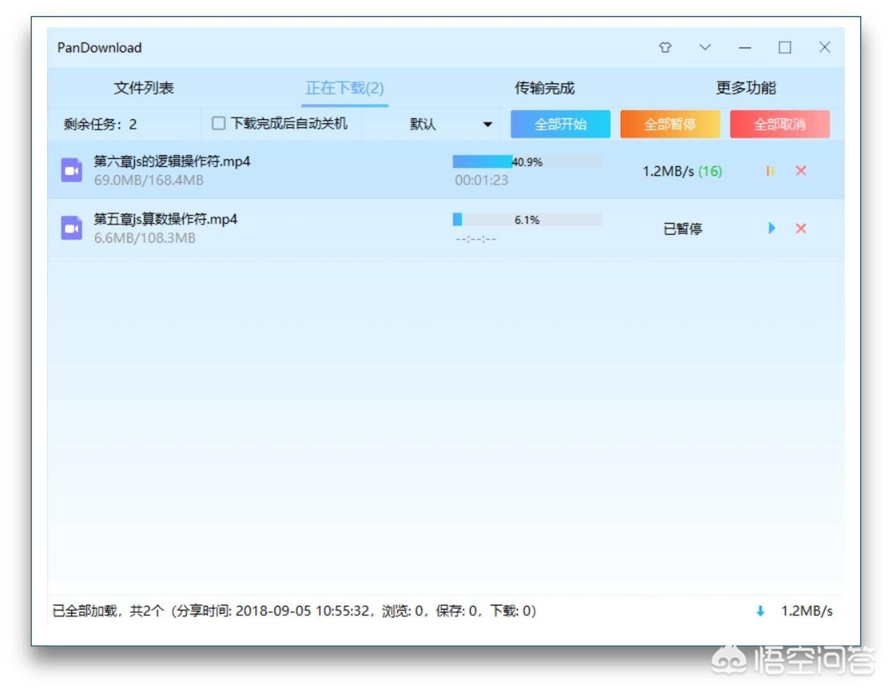Open the skin (shirt) icon in title bar
Viewport: 892px width, 692px height.
point(665,47)
